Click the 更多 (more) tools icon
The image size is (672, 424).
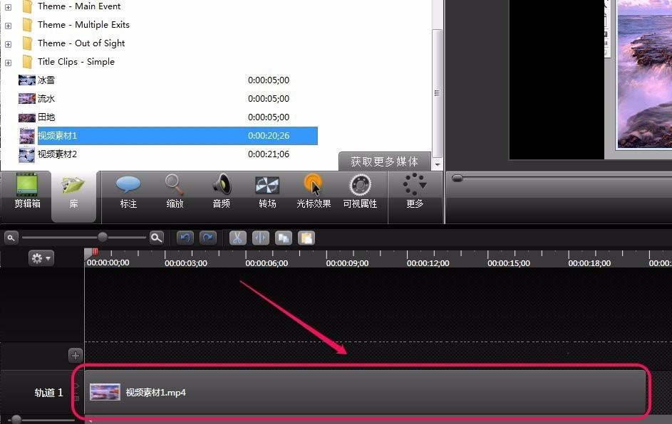coord(414,190)
